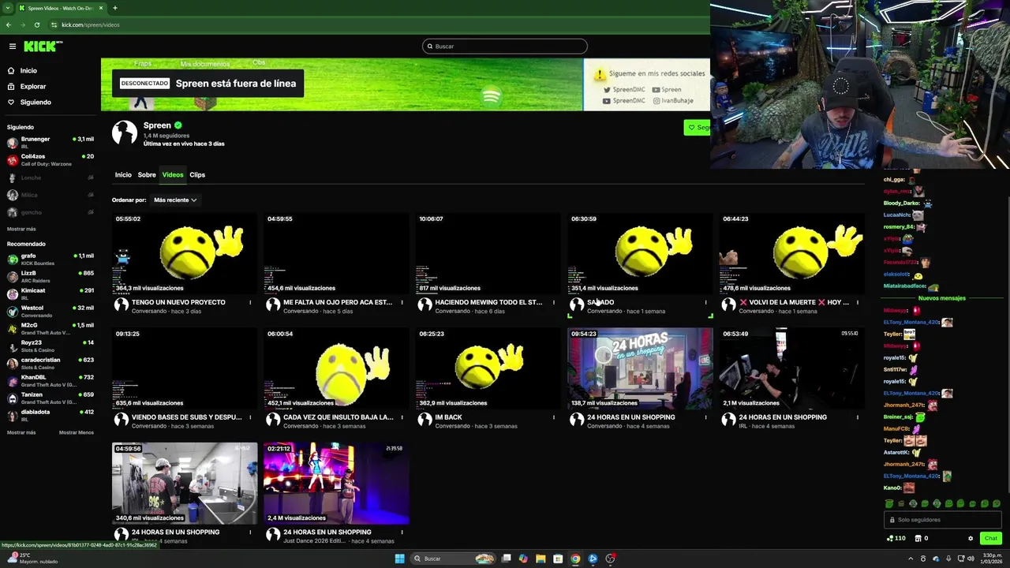This screenshot has width=1010, height=568.
Task: Click the taskbar Buscar search box
Action: (454, 559)
